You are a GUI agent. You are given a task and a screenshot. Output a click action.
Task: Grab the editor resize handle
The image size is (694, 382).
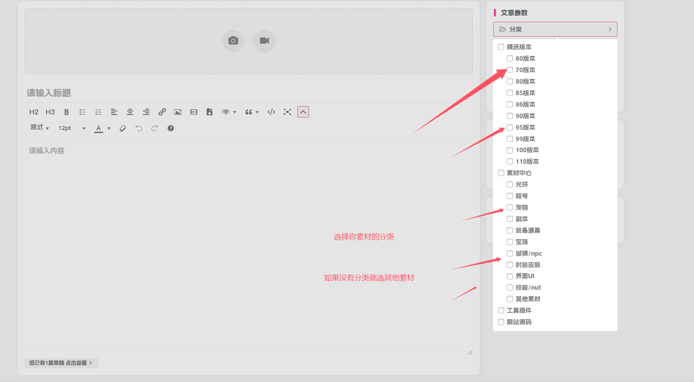click(x=470, y=352)
